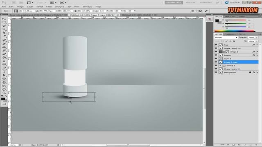This screenshot has height=147, width=262.
Task: Switch to warp mode icon
Action: 193,11
